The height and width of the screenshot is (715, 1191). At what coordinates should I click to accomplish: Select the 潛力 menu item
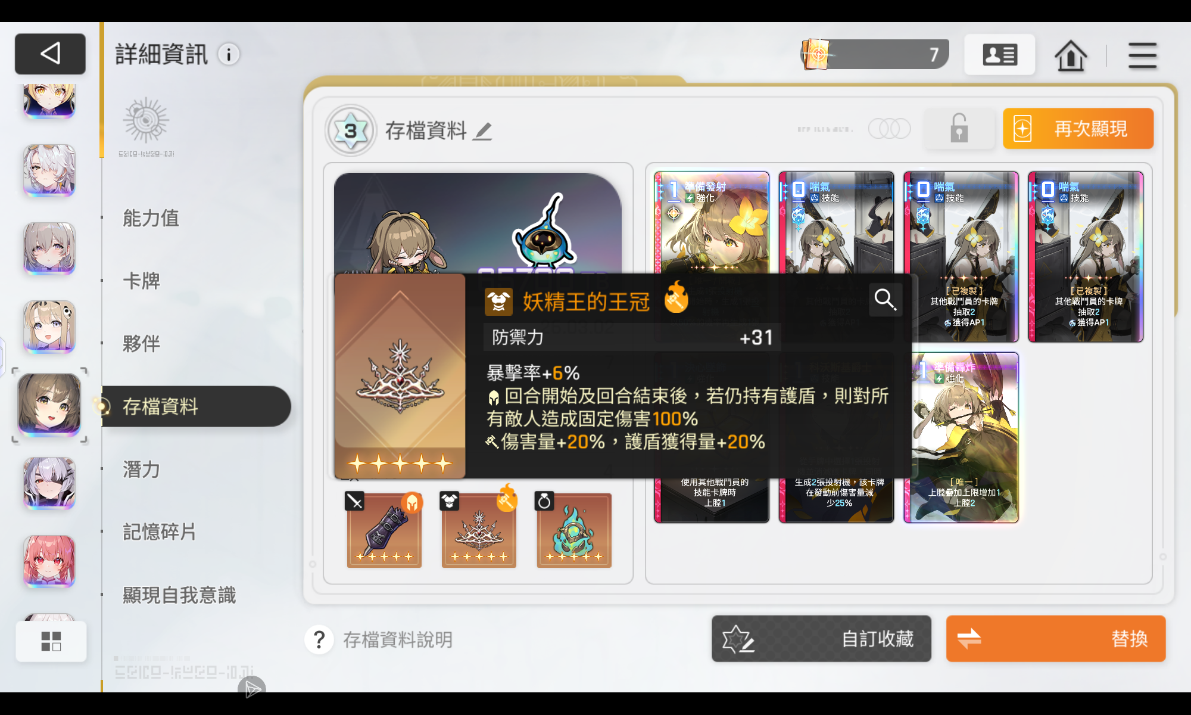[x=142, y=470]
